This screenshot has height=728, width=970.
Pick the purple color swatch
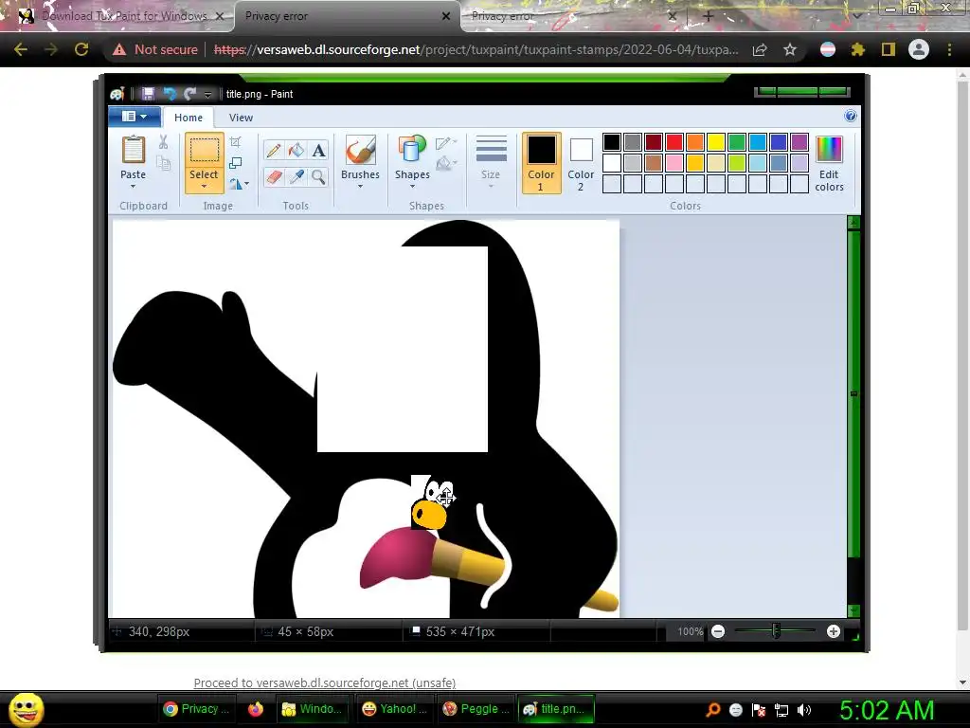pos(799,142)
